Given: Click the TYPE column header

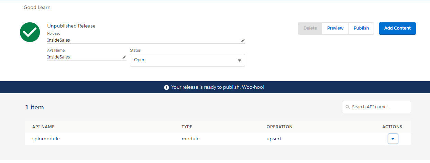Looking at the screenshot, I should [187, 127].
